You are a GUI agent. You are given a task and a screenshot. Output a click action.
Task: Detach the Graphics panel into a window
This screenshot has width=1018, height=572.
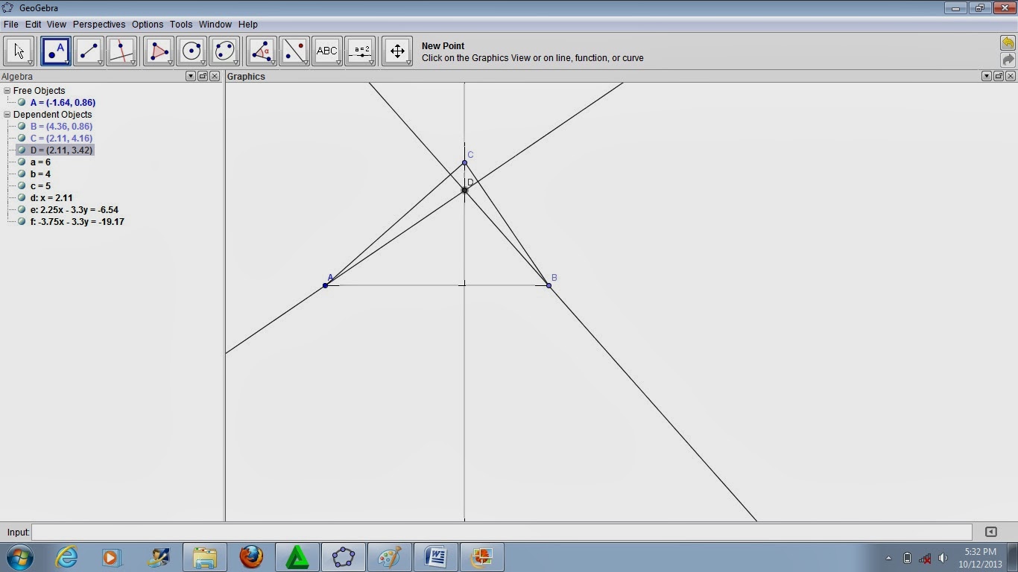(999, 76)
